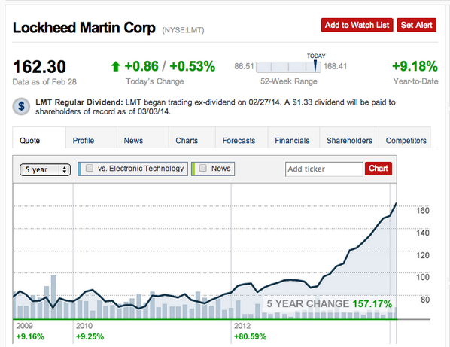Click the green up arrow icon

click(x=115, y=66)
